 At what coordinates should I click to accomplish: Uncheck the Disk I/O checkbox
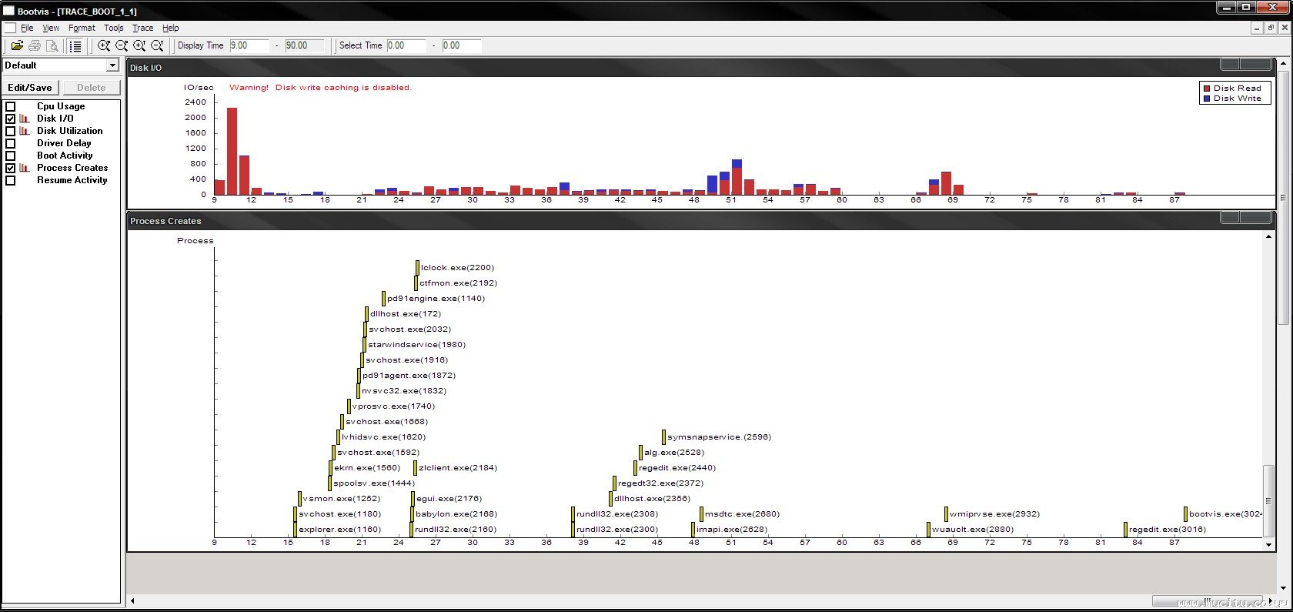coord(11,119)
